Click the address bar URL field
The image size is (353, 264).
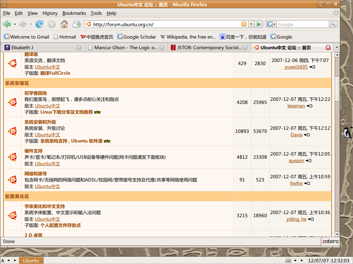(166, 24)
